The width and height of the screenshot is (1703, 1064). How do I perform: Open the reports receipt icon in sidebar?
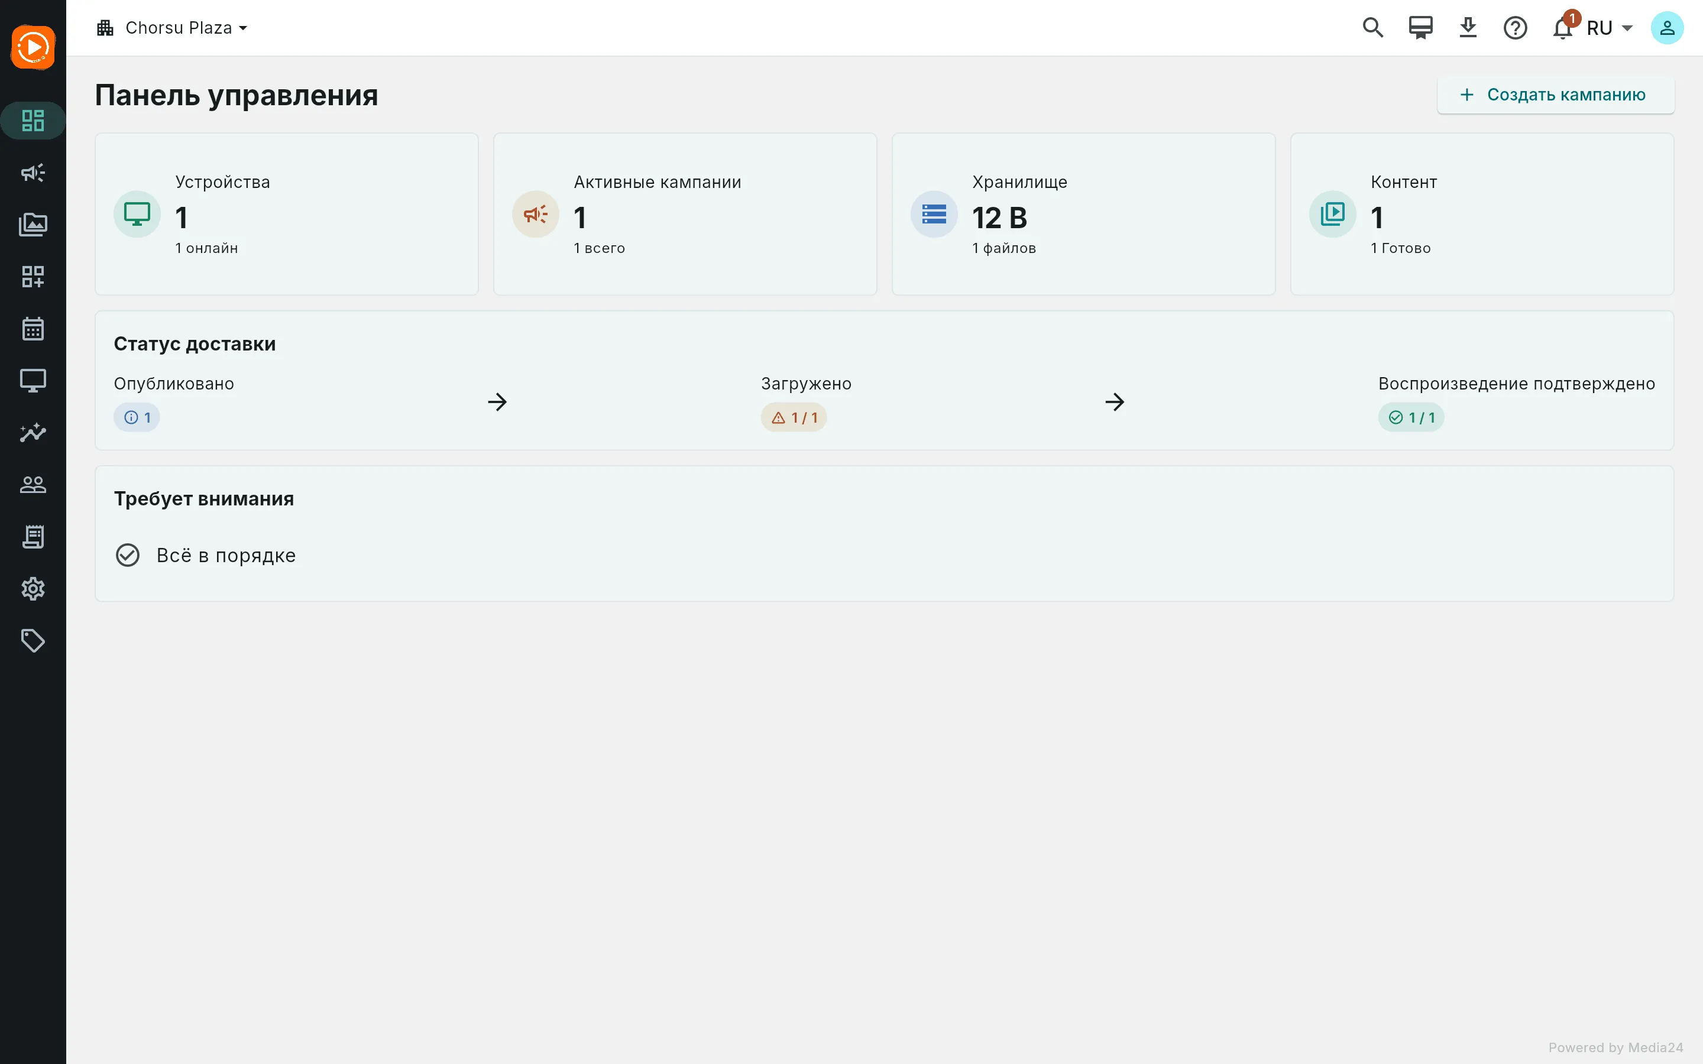pos(33,537)
